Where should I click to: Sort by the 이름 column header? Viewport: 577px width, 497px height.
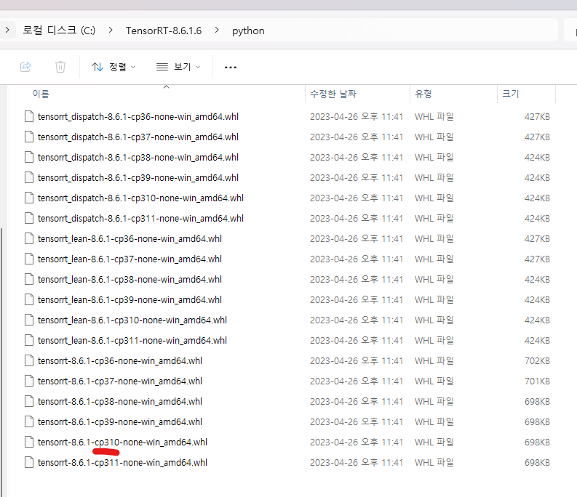(41, 94)
